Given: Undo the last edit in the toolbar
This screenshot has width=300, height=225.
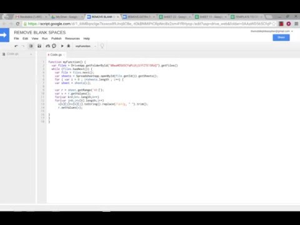Looking at the screenshot, I should (x=16, y=46).
